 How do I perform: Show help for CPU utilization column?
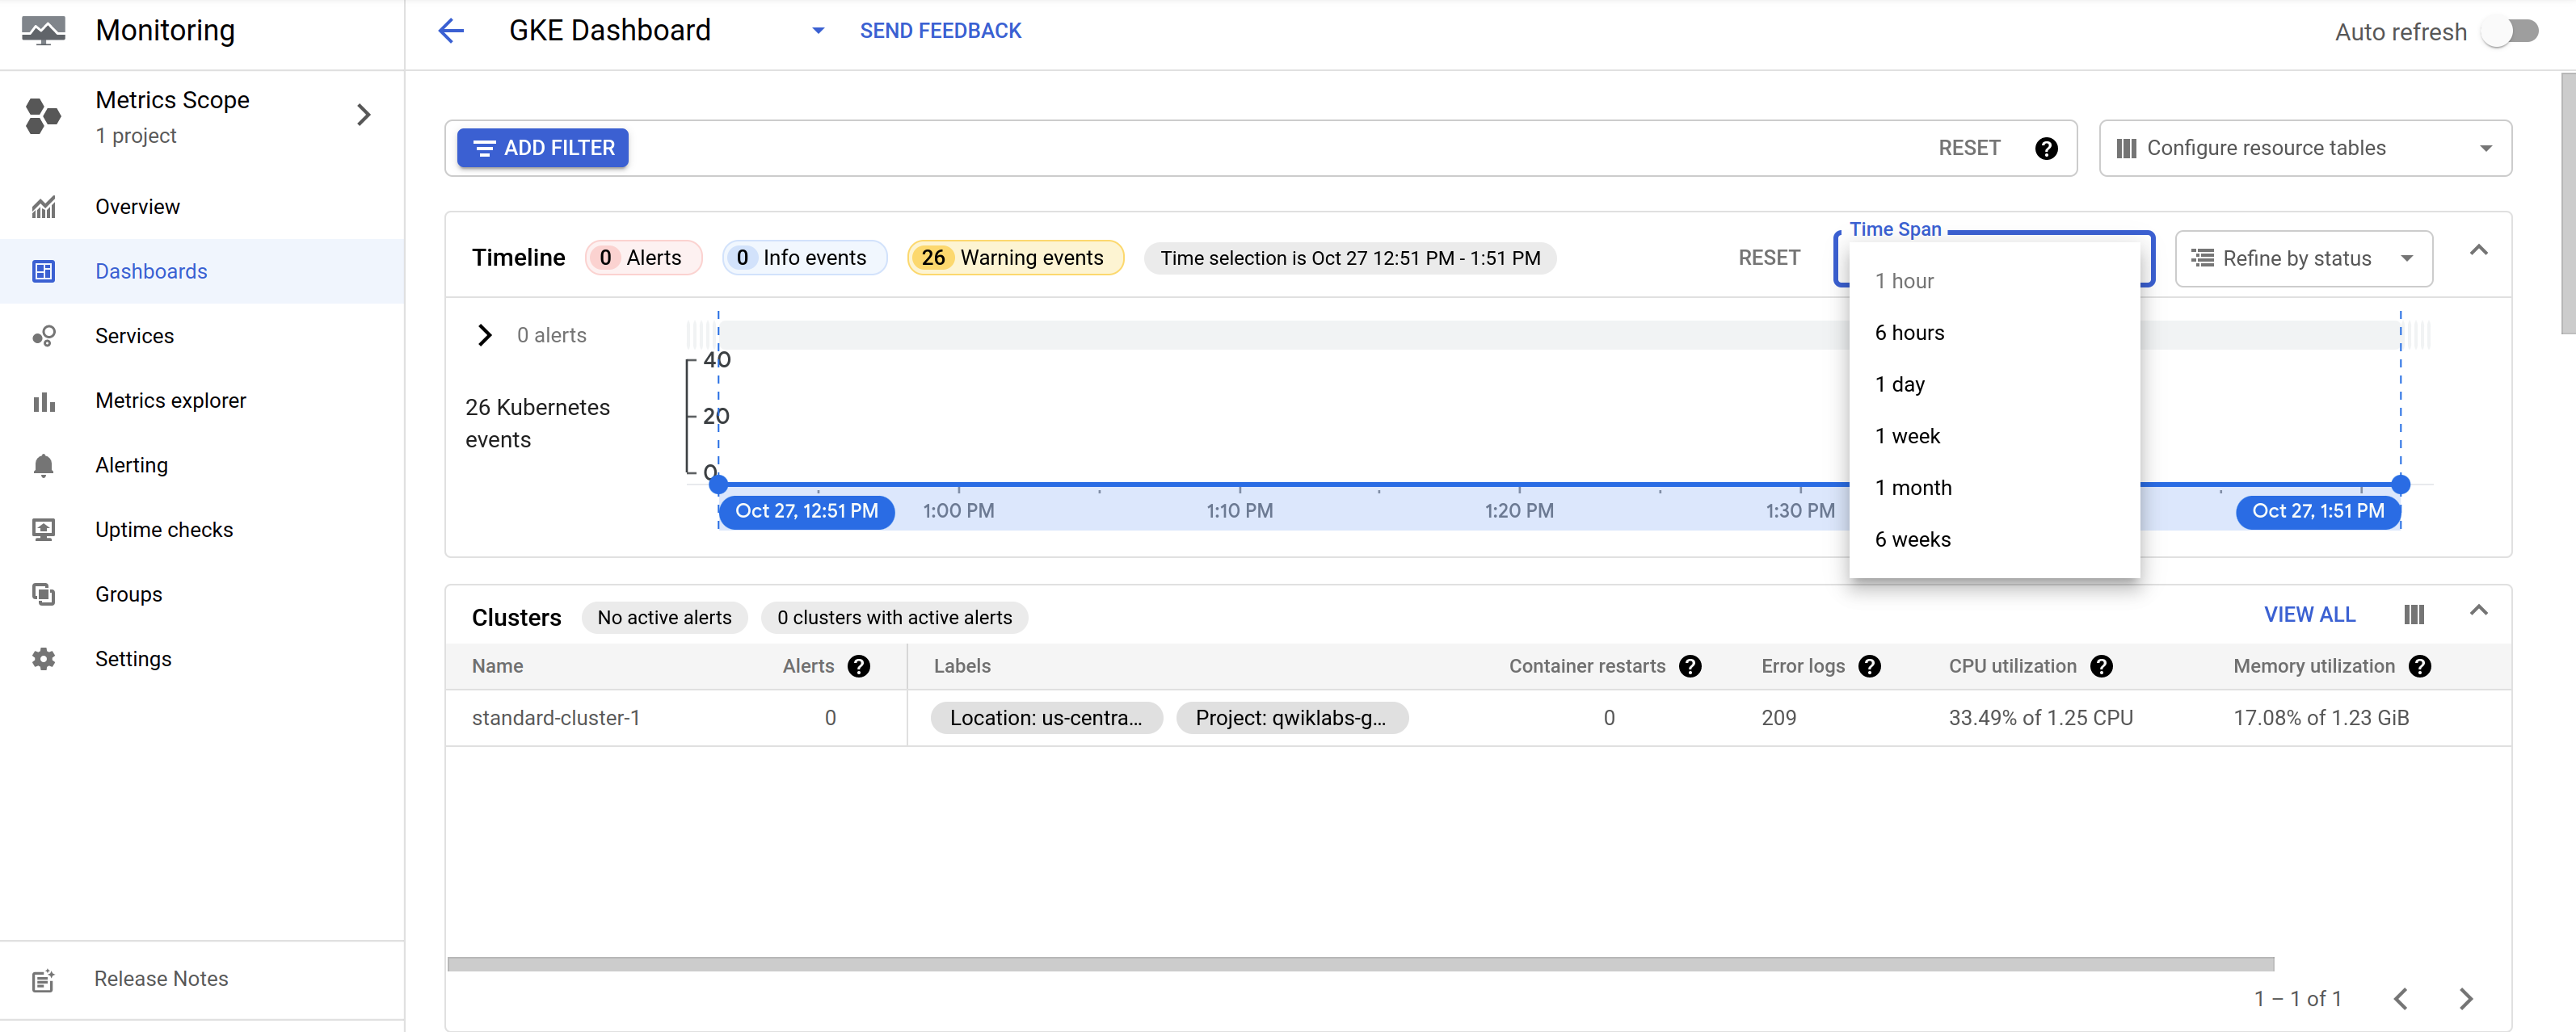click(x=2101, y=666)
